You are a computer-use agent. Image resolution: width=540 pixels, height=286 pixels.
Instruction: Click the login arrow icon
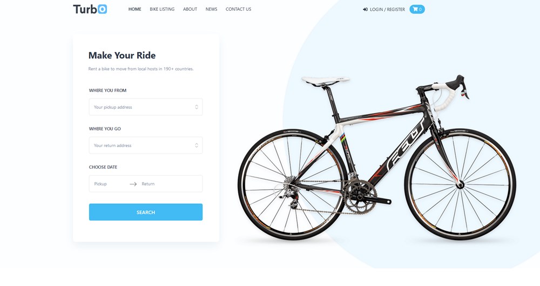pyautogui.click(x=365, y=9)
